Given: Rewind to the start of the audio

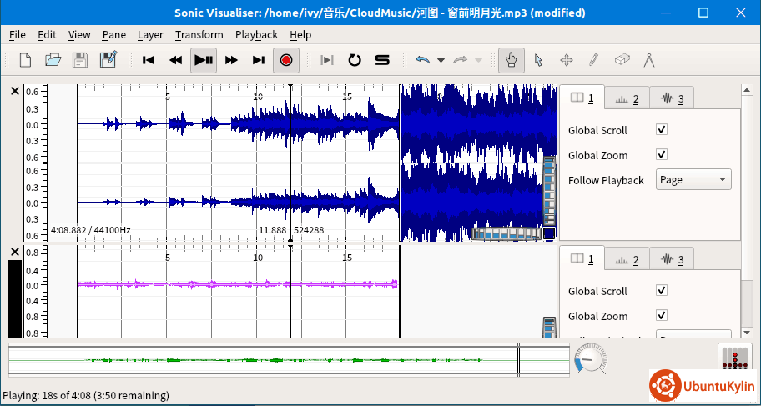Looking at the screenshot, I should [x=149, y=60].
